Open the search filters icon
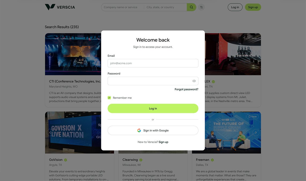Screen dimensions: 306x181 201,7
